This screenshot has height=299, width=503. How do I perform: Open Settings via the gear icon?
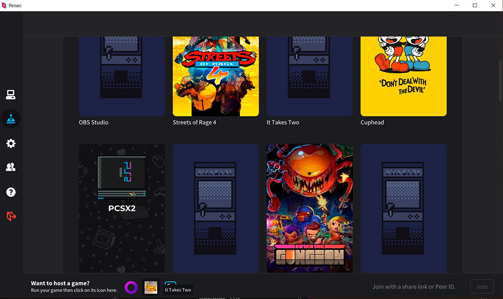[x=11, y=143]
